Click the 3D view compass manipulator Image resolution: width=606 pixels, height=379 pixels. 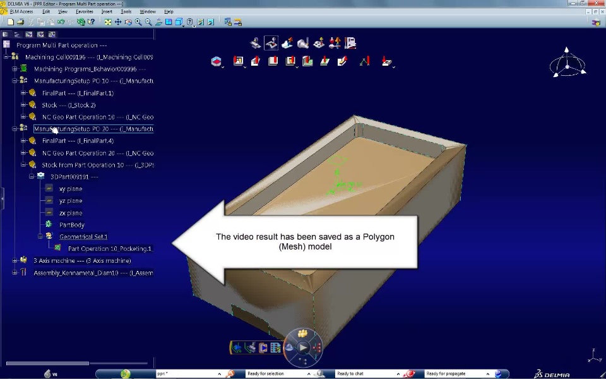pyautogui.click(x=567, y=63)
